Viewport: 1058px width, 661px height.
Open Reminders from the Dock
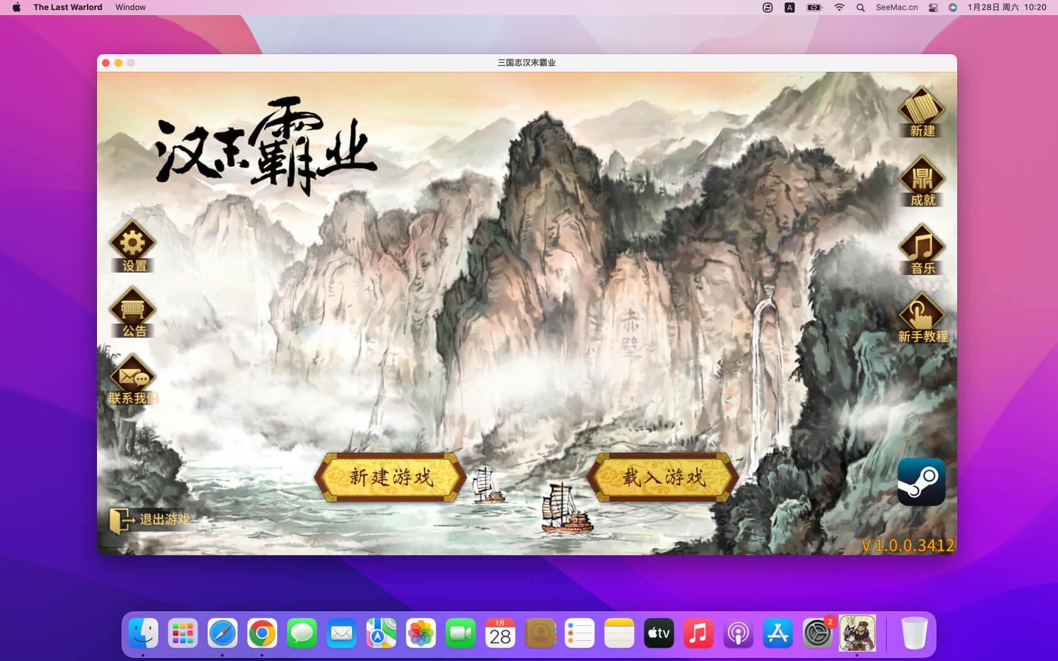point(579,633)
